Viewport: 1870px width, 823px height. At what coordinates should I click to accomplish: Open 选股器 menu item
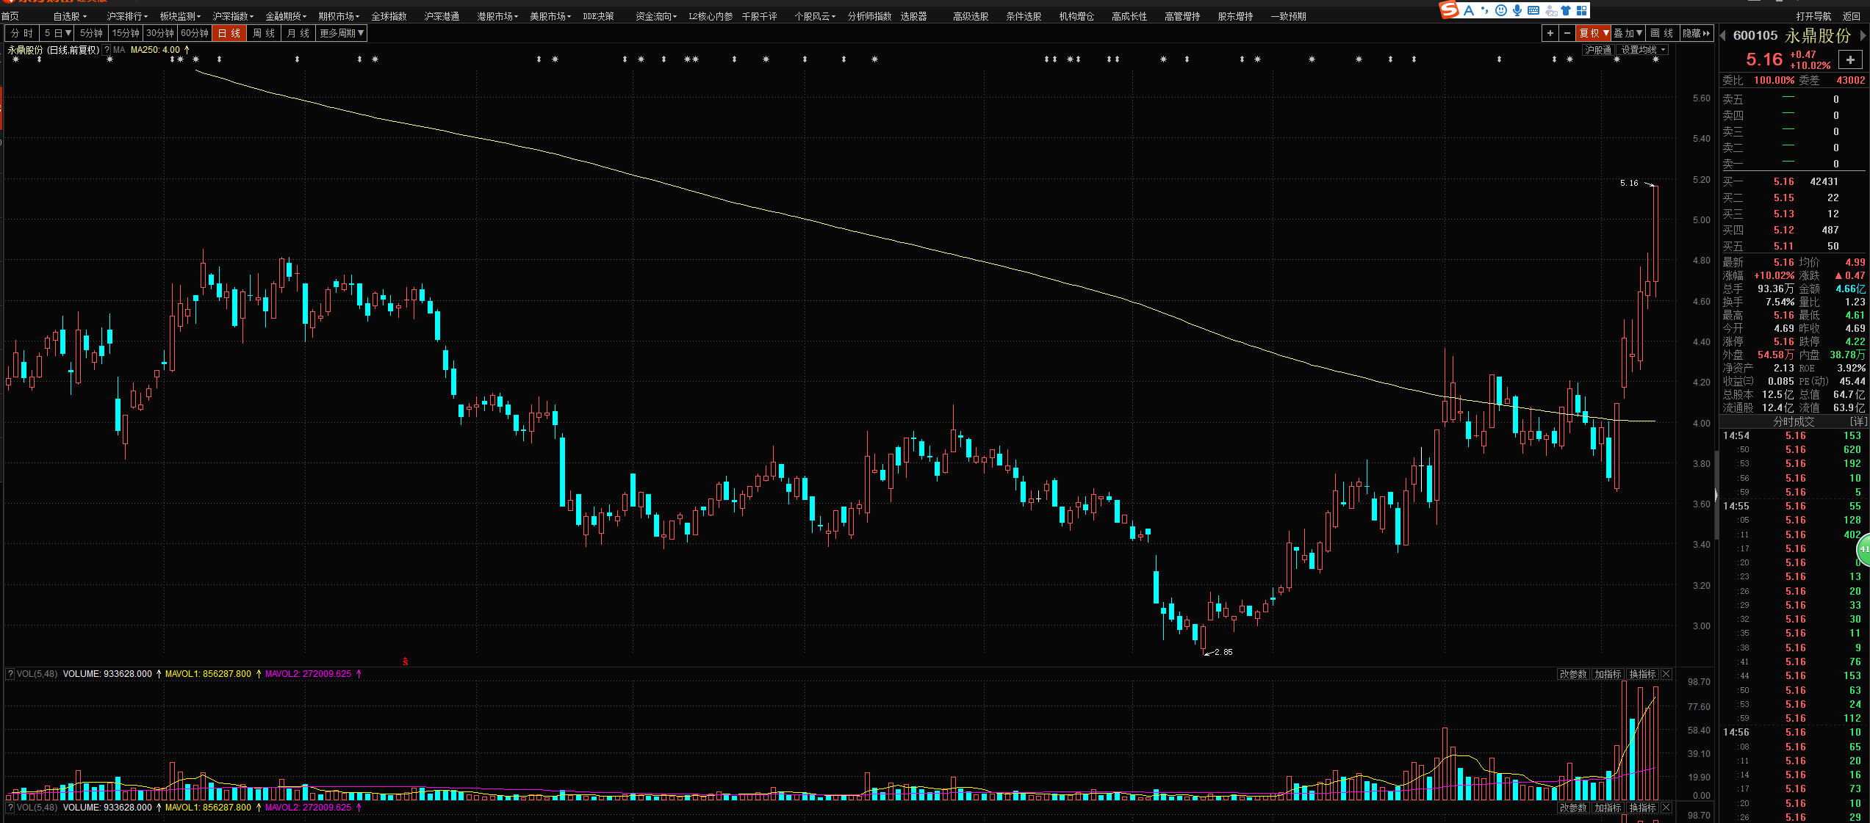coord(913,16)
